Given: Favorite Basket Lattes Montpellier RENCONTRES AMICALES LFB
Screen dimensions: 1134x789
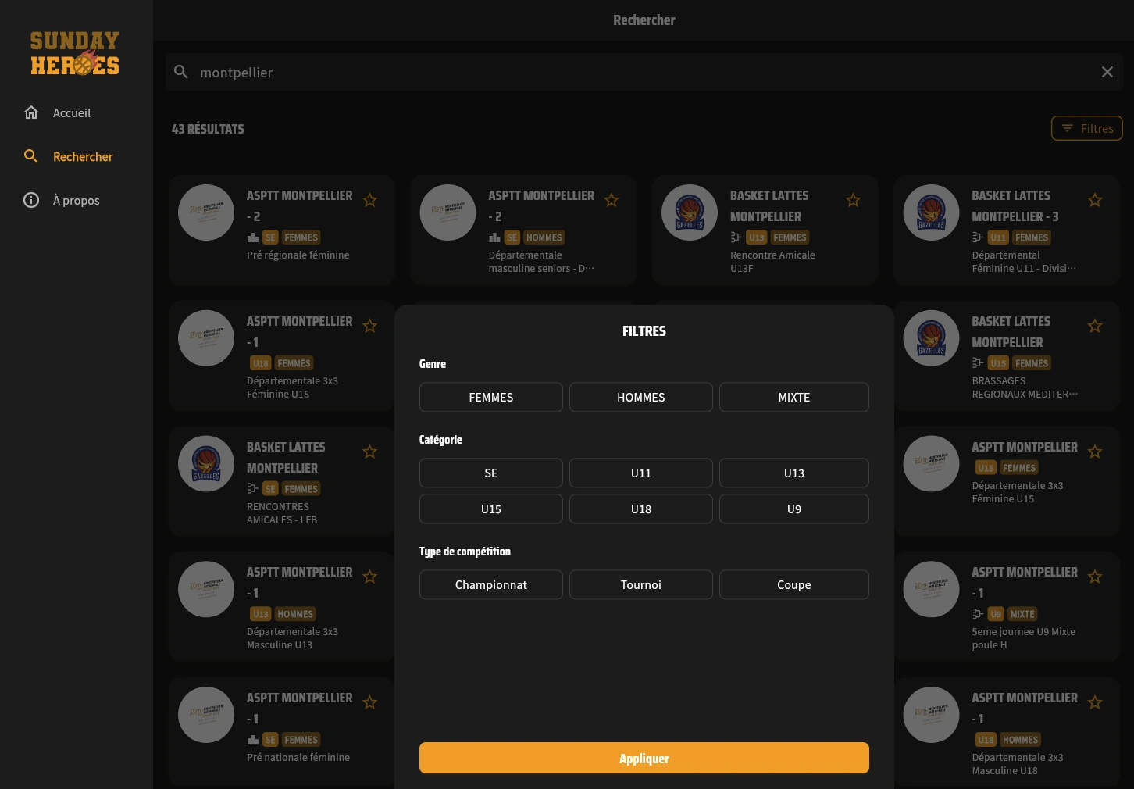Looking at the screenshot, I should pos(370,452).
